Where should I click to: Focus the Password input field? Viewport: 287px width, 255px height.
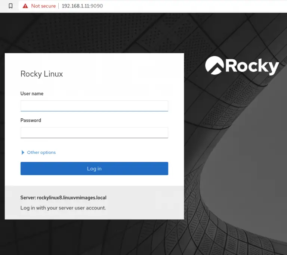click(94, 133)
